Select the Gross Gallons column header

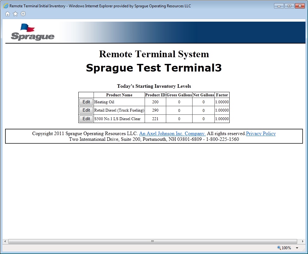[x=179, y=95]
